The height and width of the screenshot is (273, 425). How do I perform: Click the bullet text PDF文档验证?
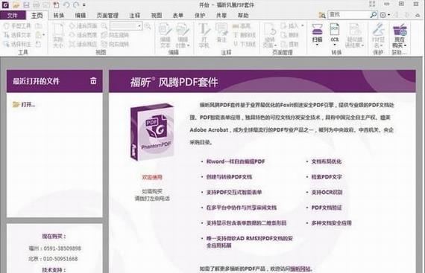click(x=327, y=208)
